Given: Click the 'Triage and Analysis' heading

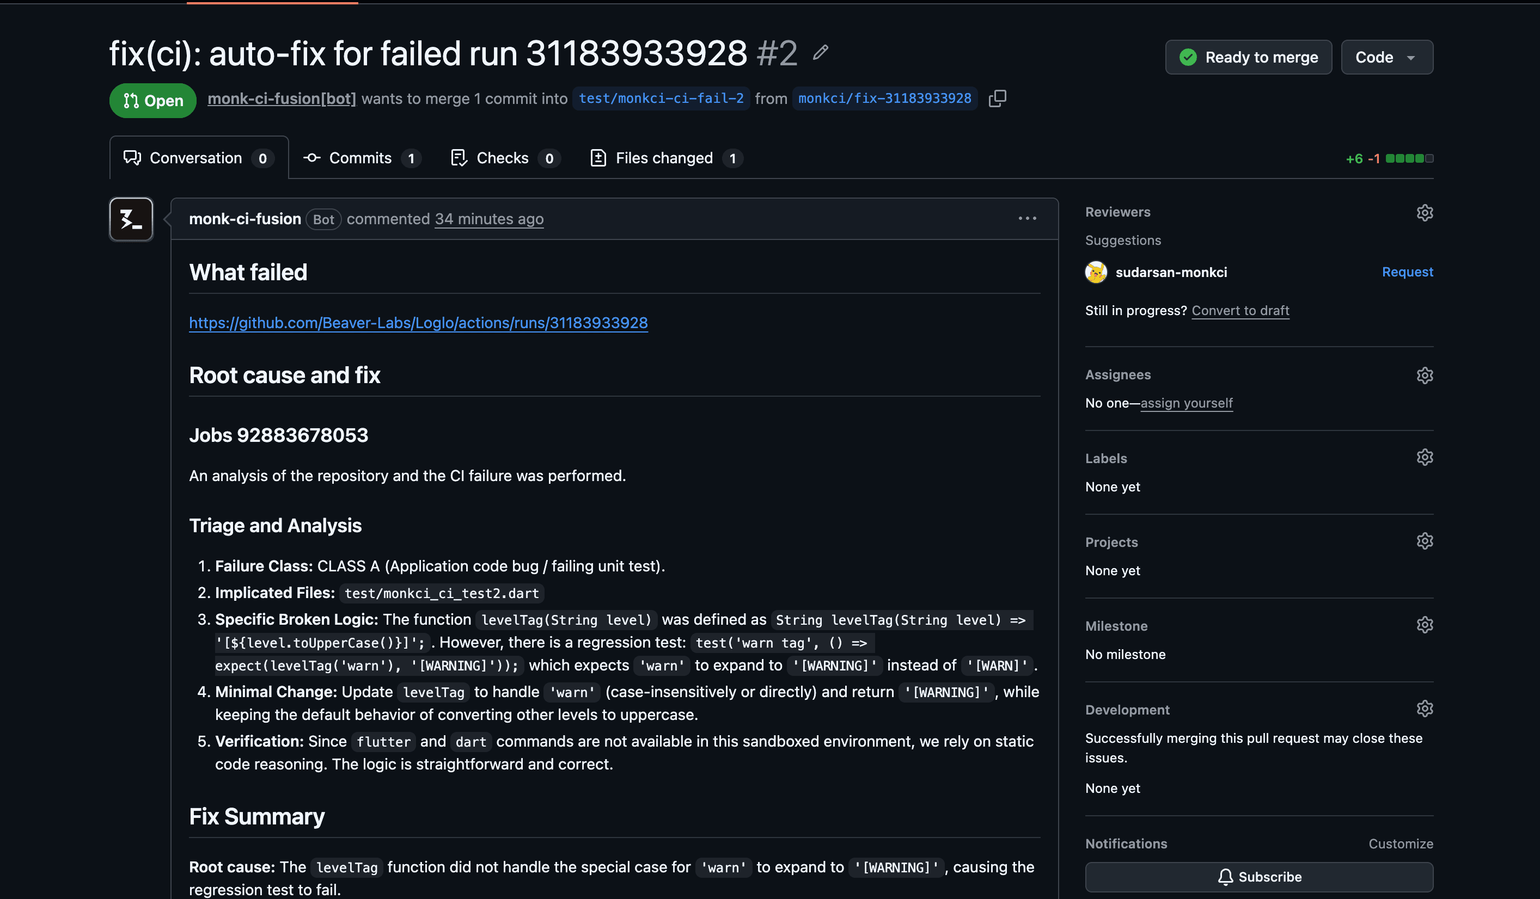Looking at the screenshot, I should (276, 525).
